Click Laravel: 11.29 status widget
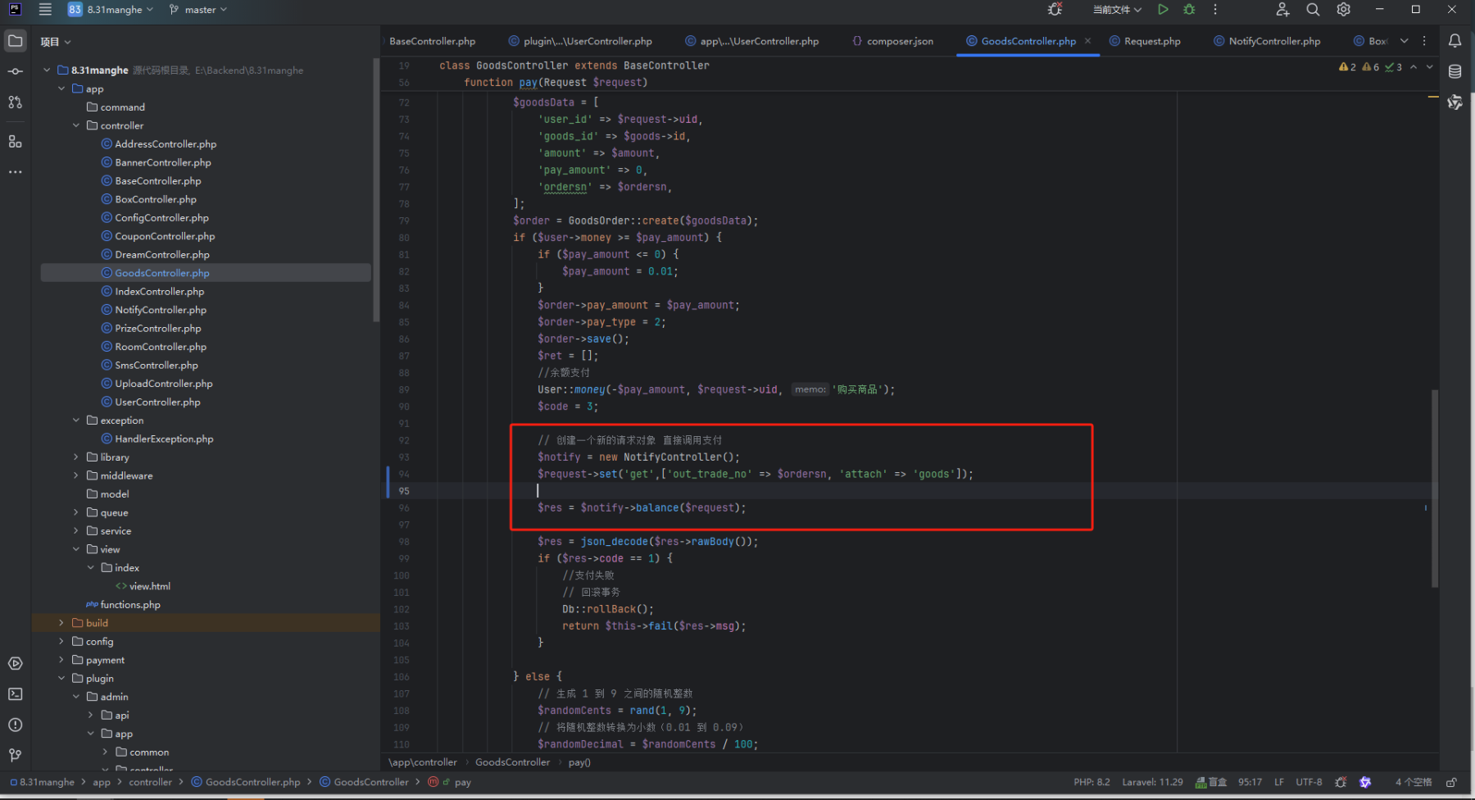The height and width of the screenshot is (800, 1475). pyautogui.click(x=1152, y=782)
